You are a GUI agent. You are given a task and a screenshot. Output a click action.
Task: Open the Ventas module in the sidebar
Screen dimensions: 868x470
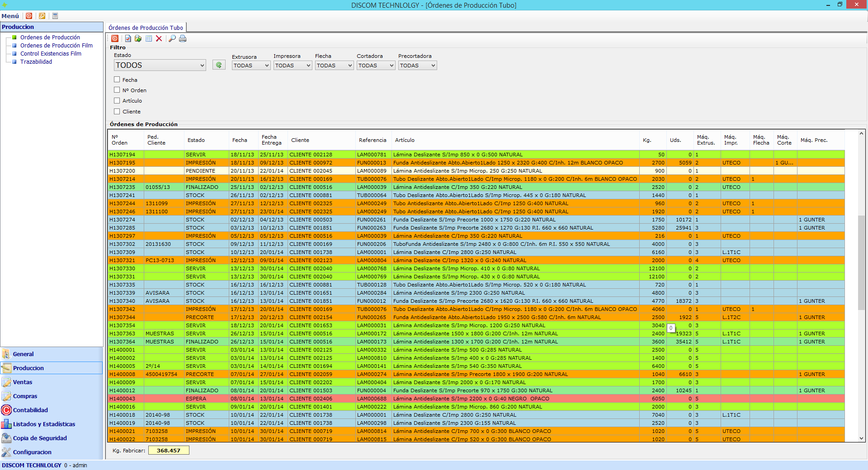[x=23, y=382]
